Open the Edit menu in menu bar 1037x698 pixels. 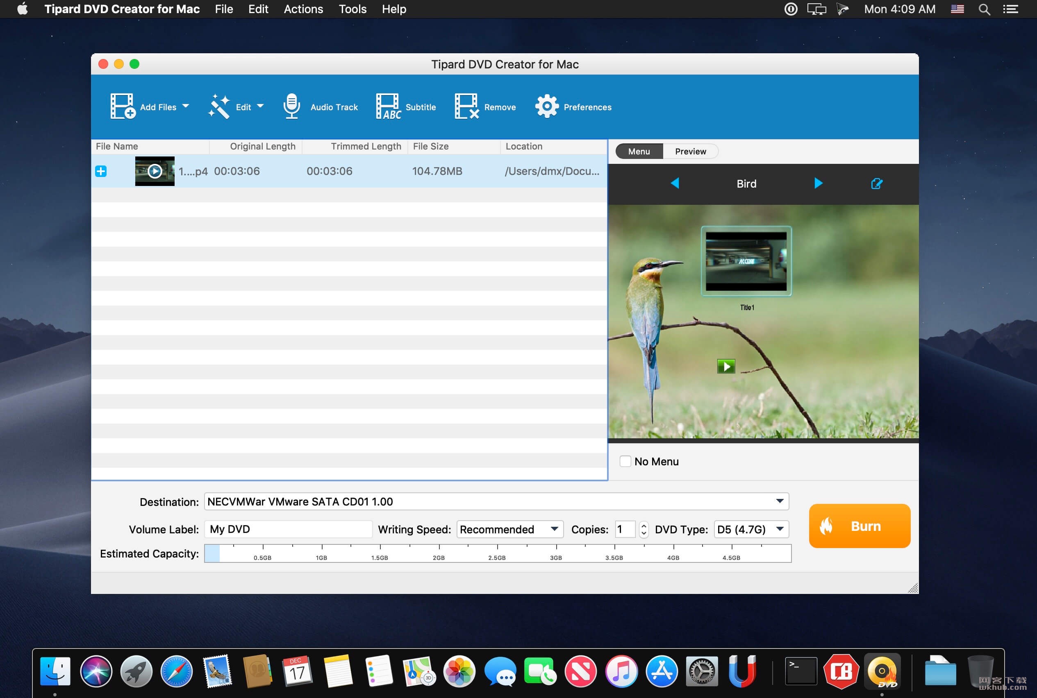pos(258,9)
